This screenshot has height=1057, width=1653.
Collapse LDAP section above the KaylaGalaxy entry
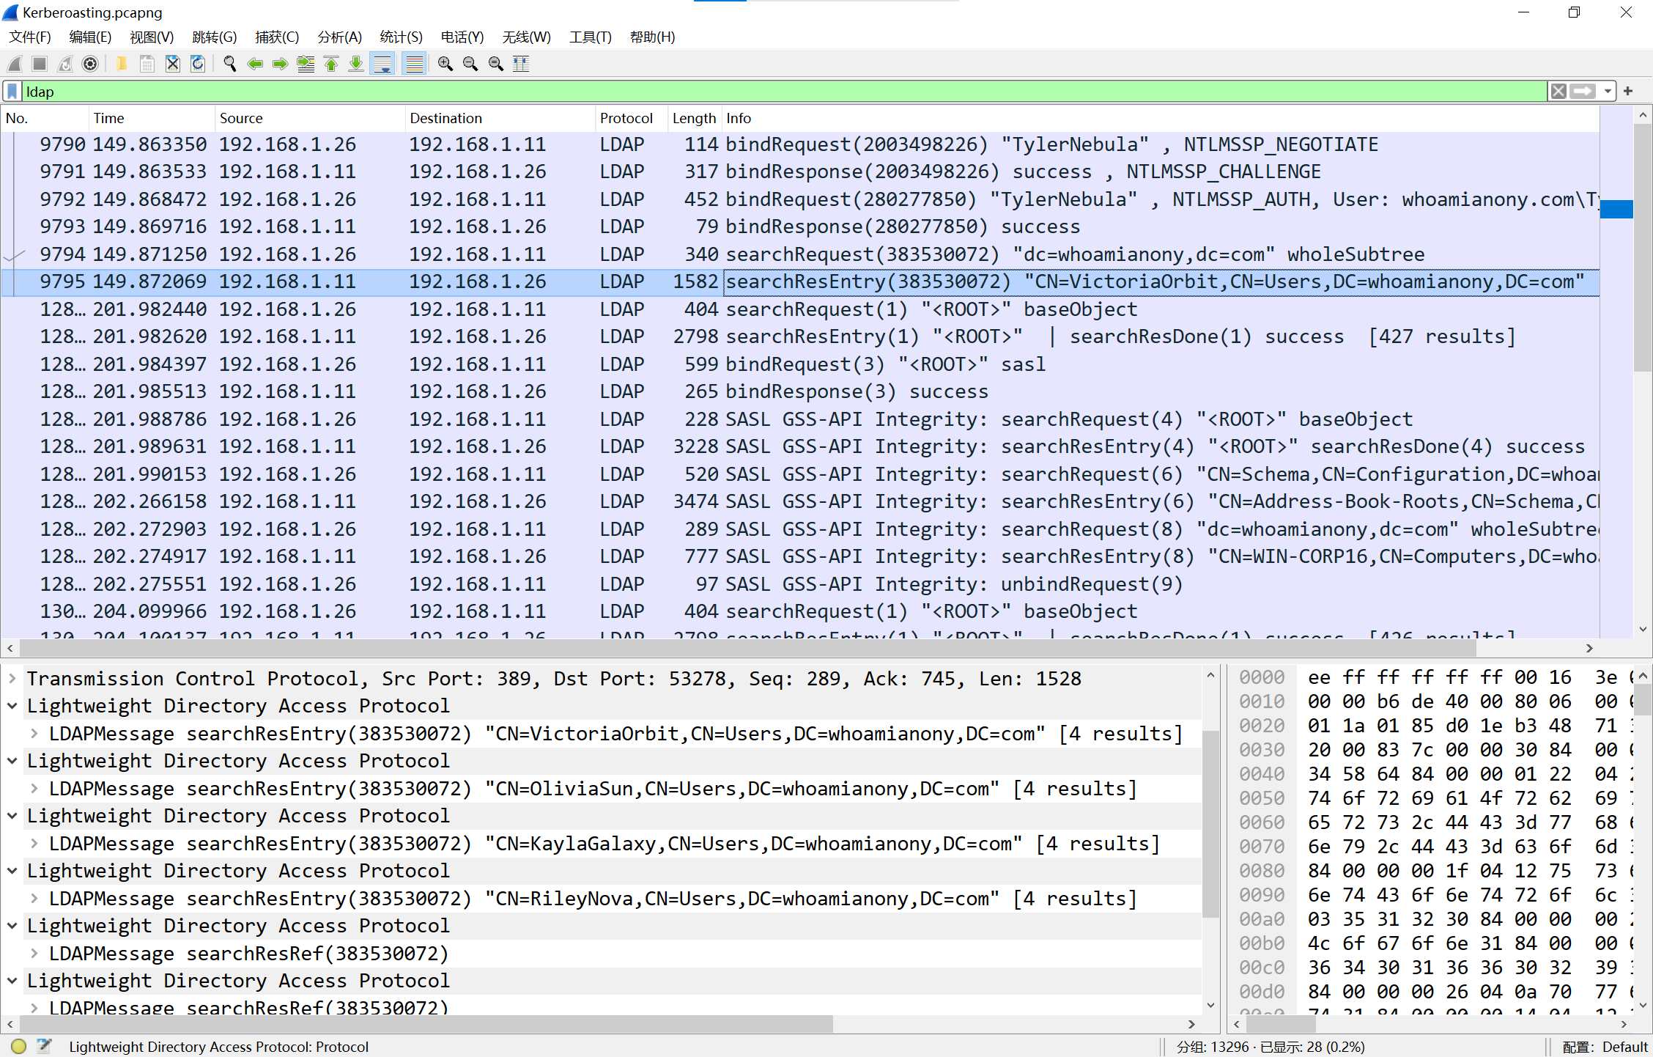(x=12, y=816)
